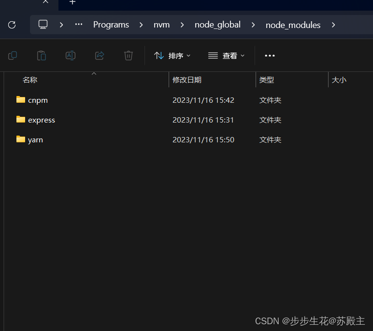
Task: Open the 排序 sort dropdown
Action: pos(172,55)
